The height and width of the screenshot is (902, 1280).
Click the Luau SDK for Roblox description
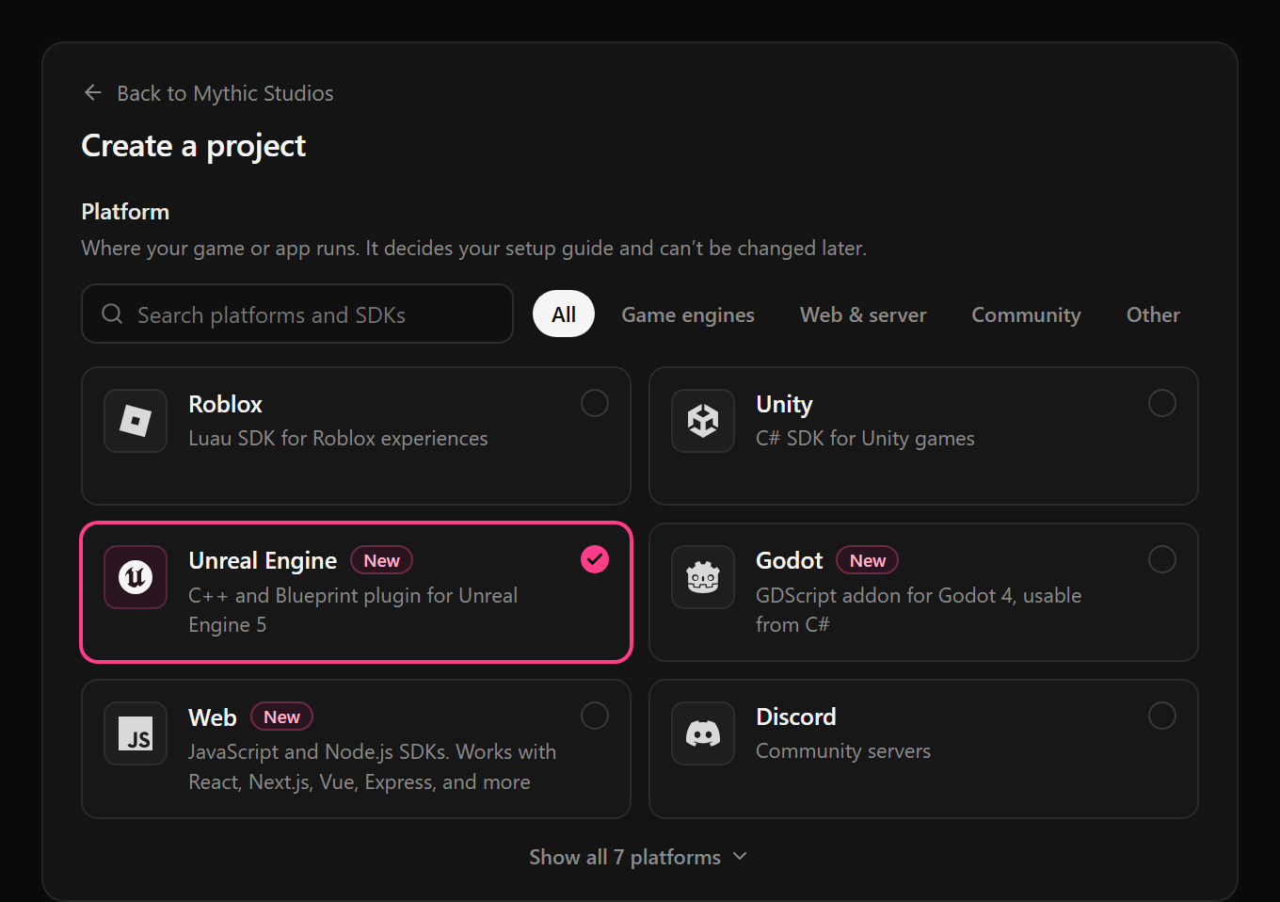click(x=338, y=439)
